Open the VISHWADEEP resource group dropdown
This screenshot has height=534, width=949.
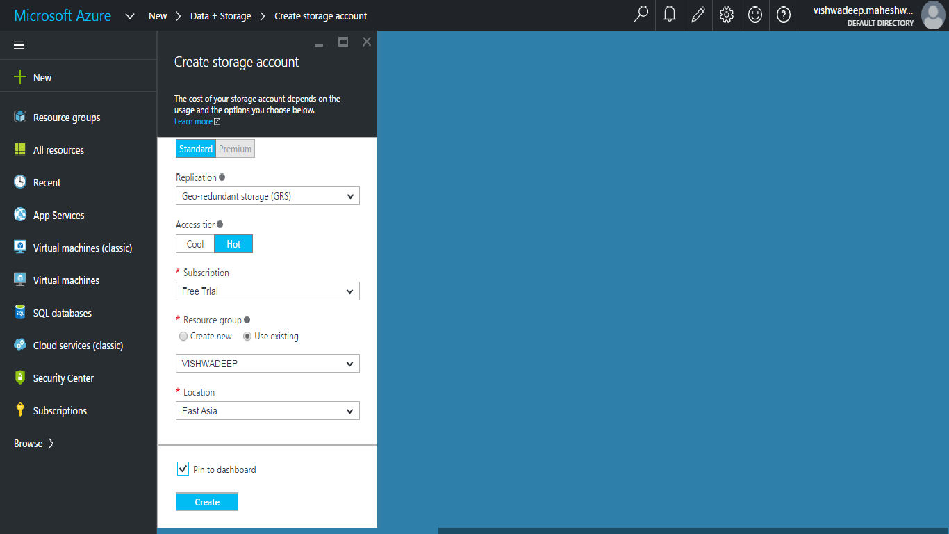tap(267, 364)
